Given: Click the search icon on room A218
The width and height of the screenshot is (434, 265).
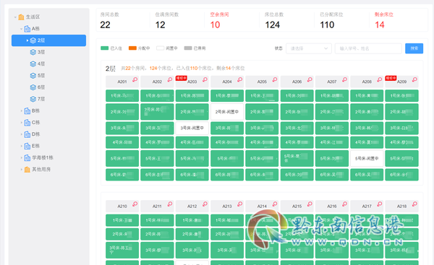Looking at the screenshot, I should [414, 204].
